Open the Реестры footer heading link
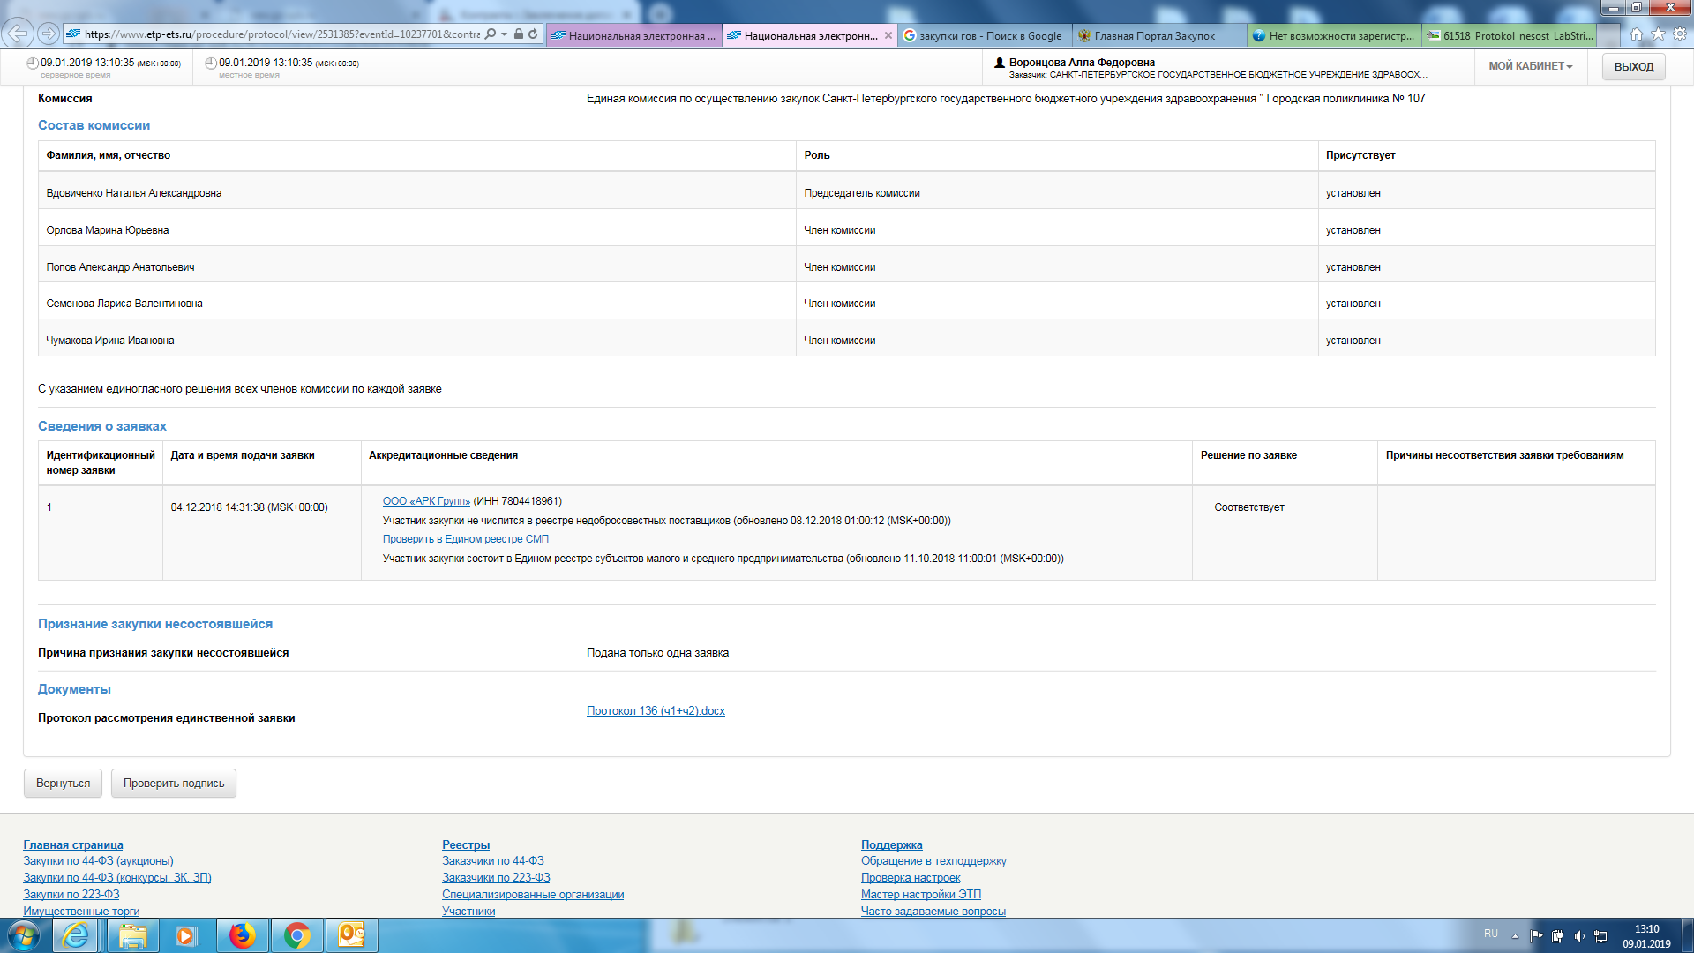 466,845
